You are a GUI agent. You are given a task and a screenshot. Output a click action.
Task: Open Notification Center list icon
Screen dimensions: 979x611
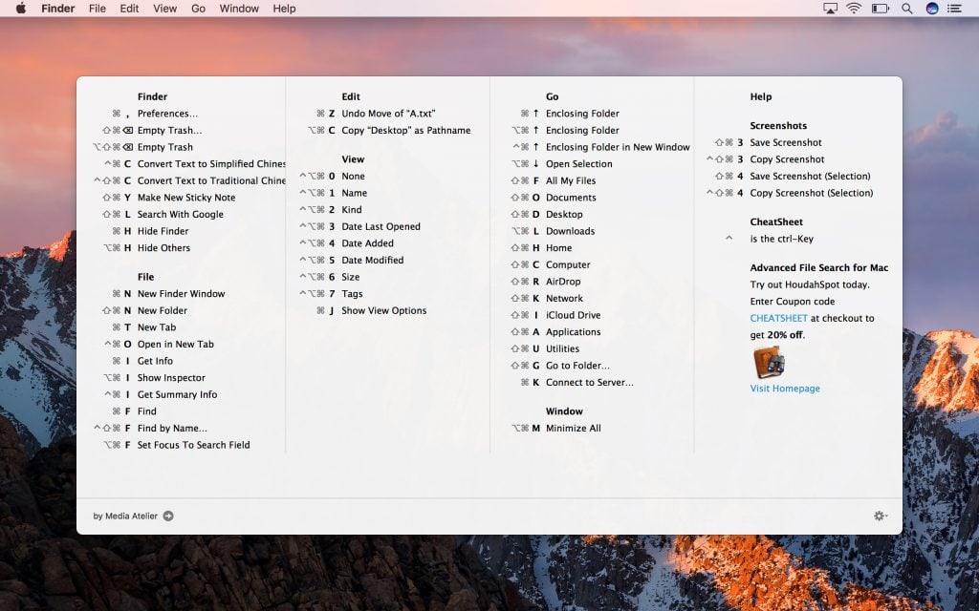954,8
